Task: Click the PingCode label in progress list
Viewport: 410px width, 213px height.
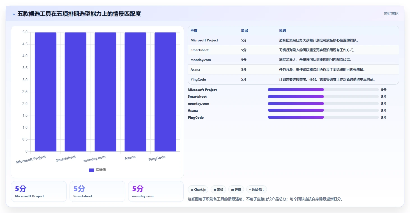Action: [x=196, y=118]
